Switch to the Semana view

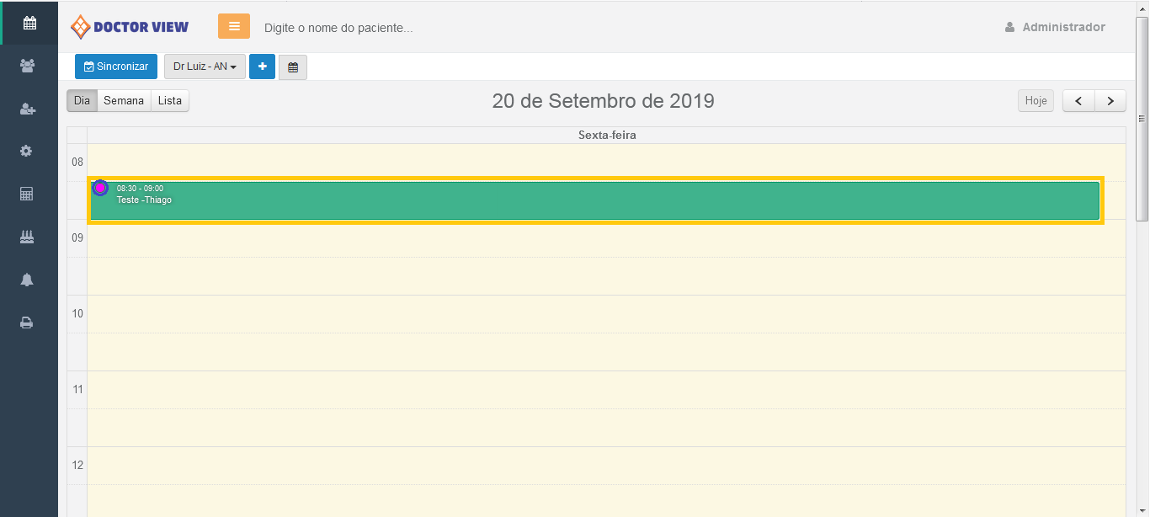(124, 101)
